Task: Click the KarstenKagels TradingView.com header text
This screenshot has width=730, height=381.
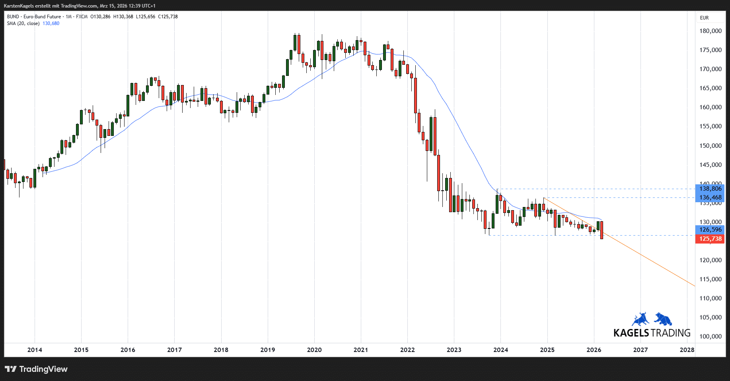Action: pos(80,6)
